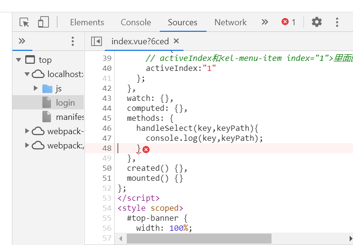Click the top frame icon
This screenshot has width=353, height=245.
coord(30,60)
